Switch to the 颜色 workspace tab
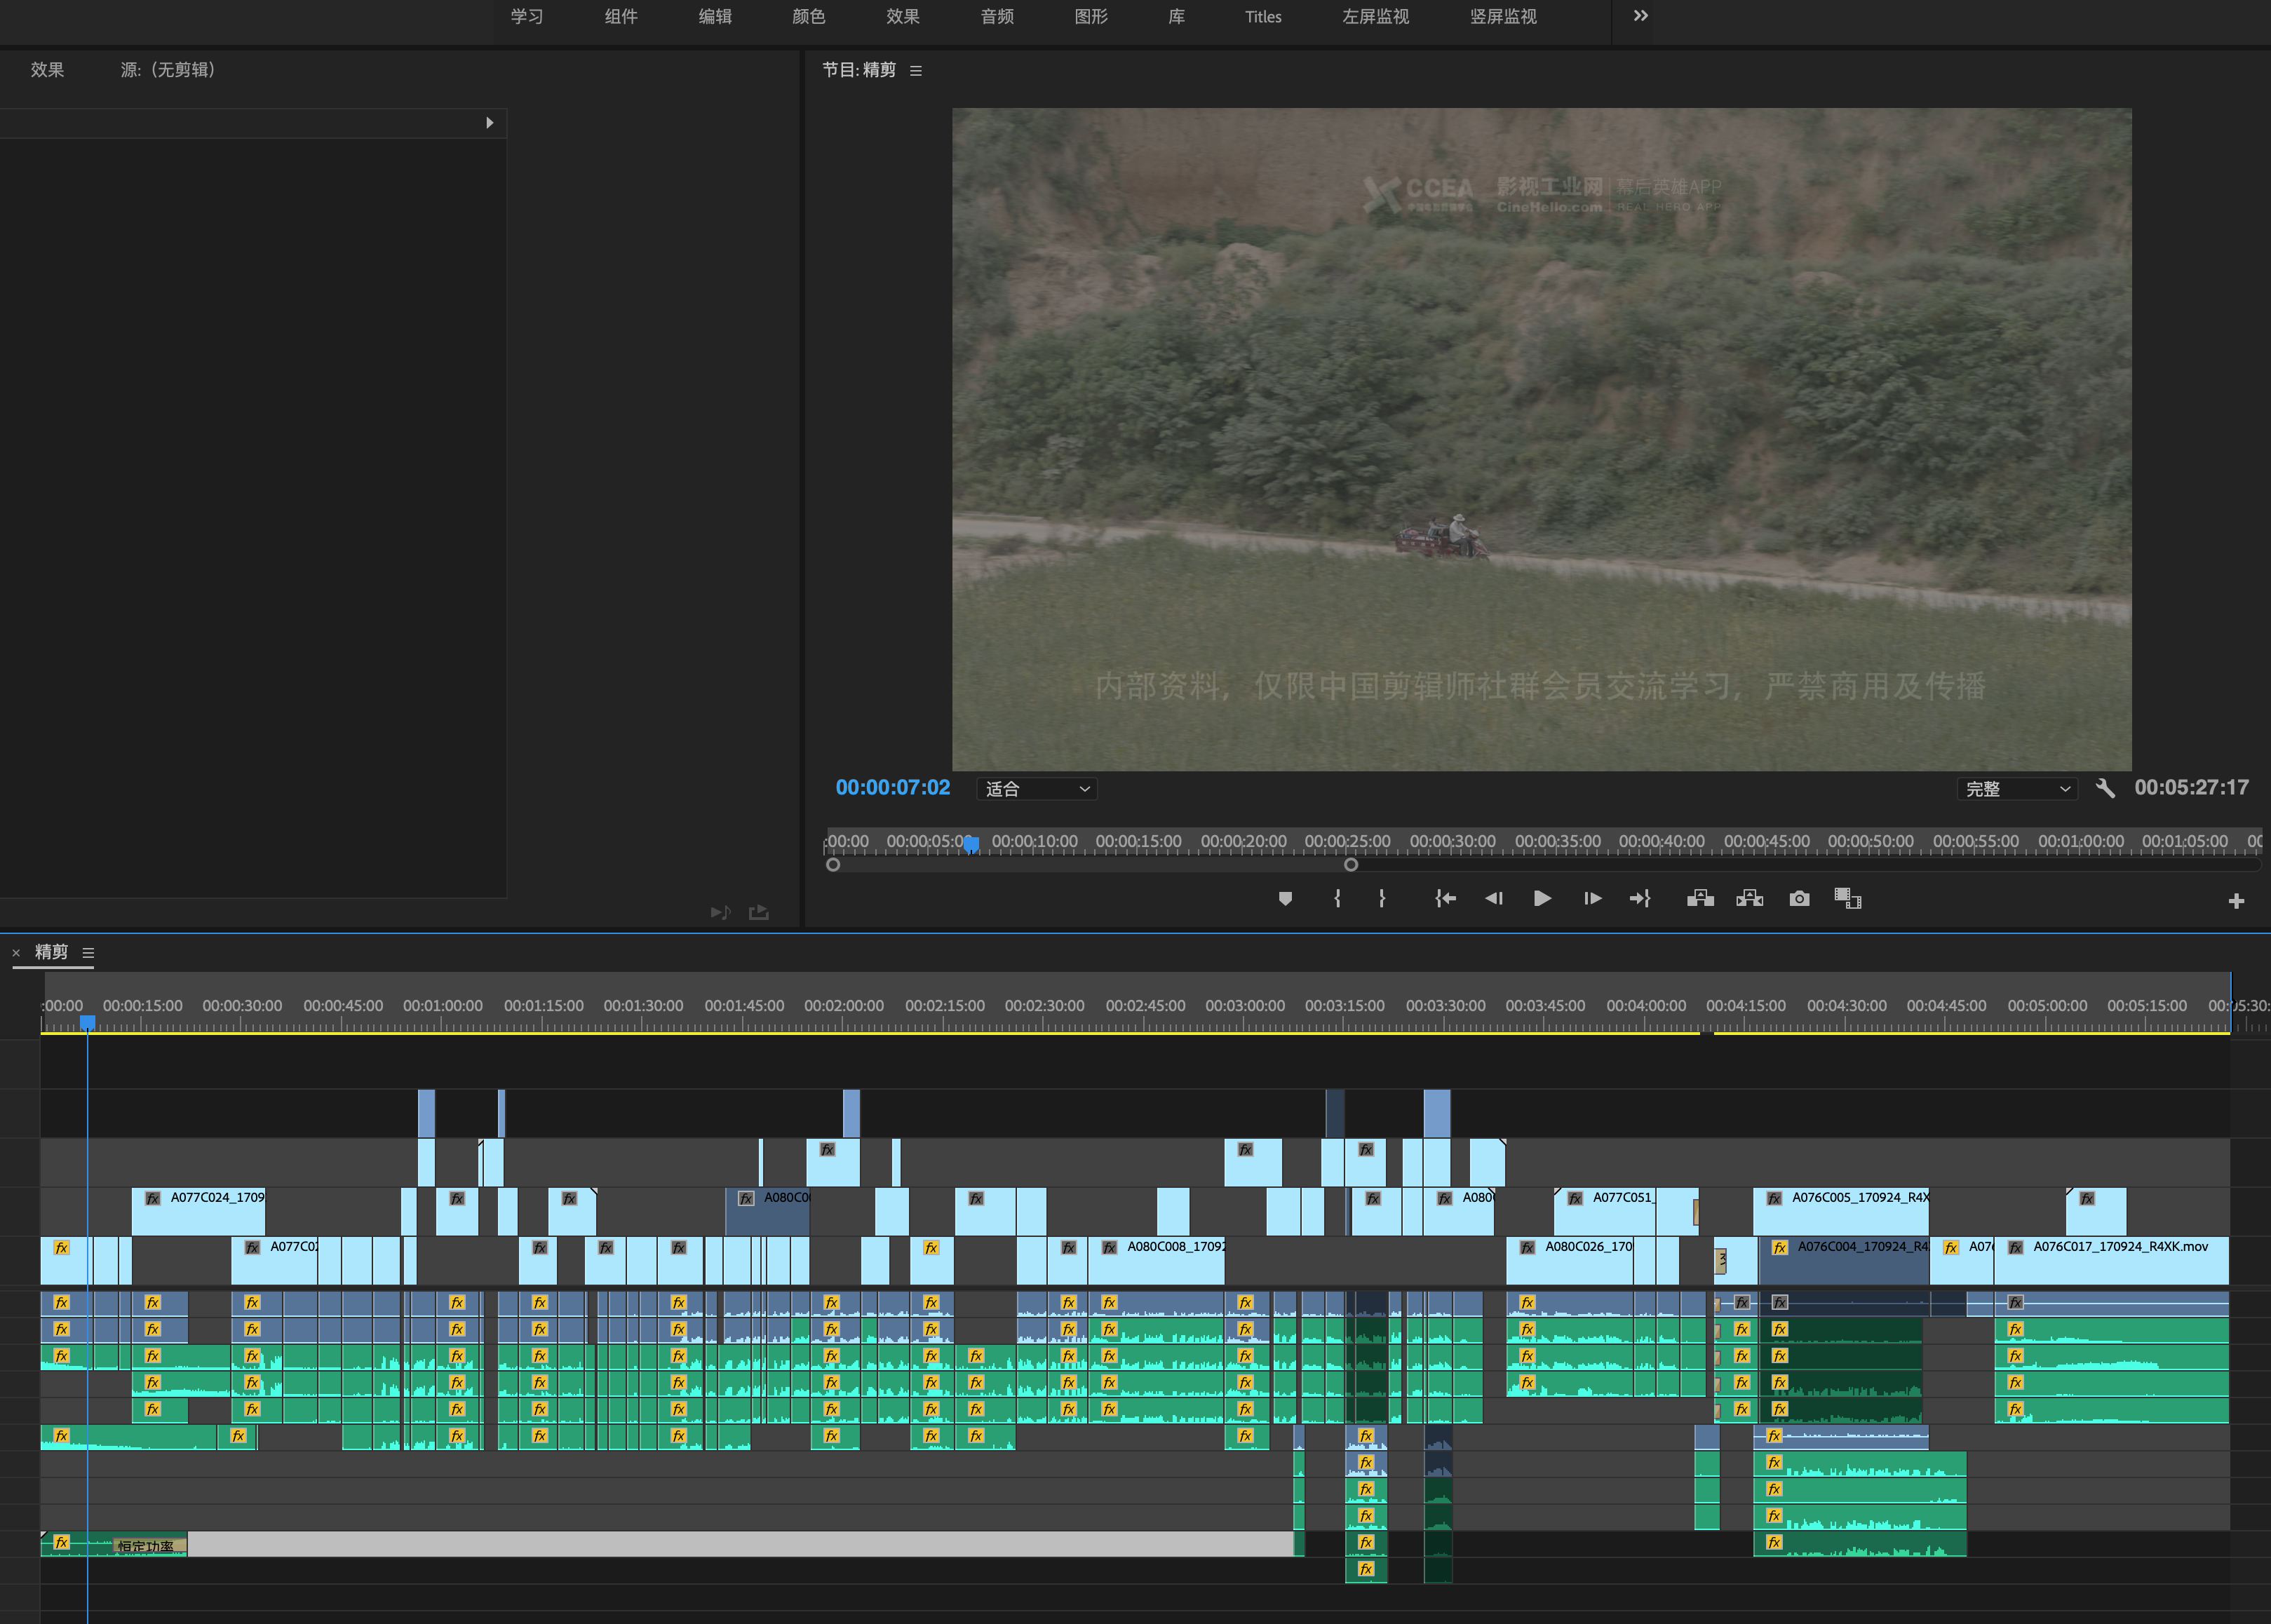This screenshot has height=1624, width=2271. pyautogui.click(x=808, y=16)
